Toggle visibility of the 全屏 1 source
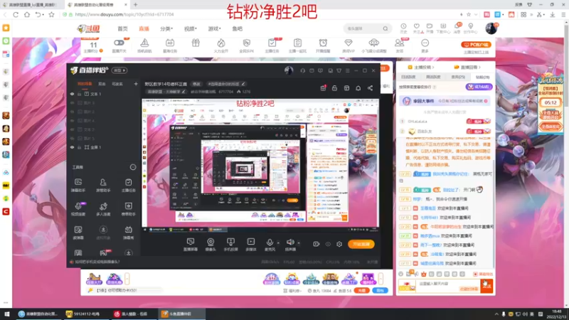 pyautogui.click(x=73, y=147)
